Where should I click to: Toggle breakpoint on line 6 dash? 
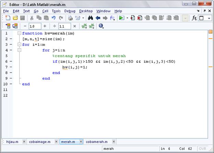tap(11, 62)
